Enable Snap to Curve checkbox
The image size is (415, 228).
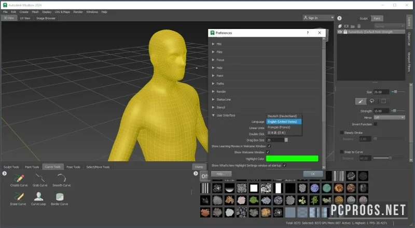(342, 152)
